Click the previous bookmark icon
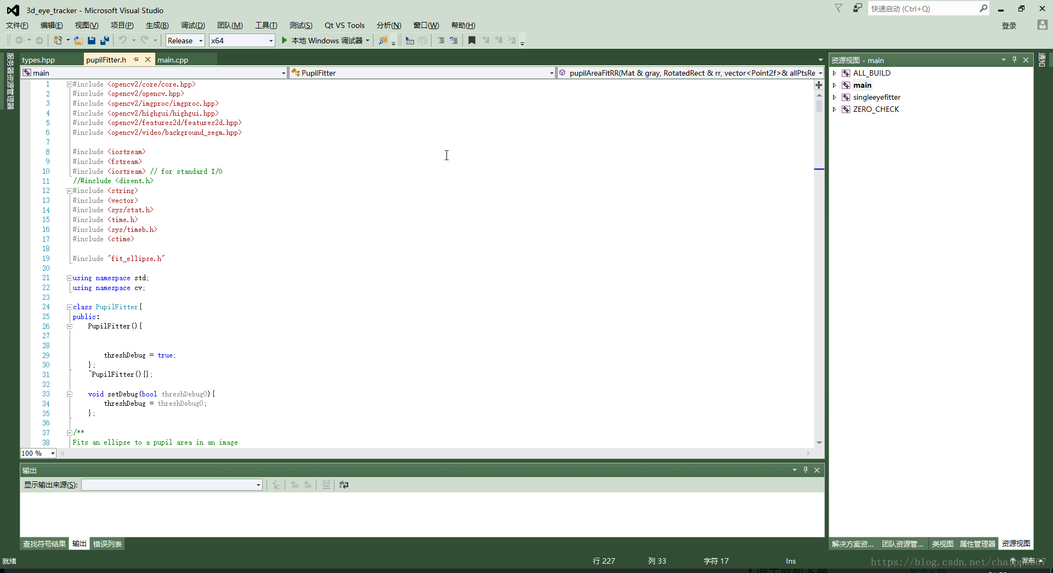 point(485,41)
